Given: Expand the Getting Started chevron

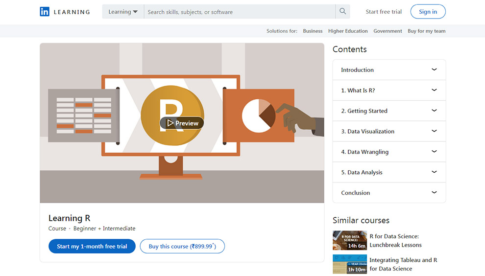Looking at the screenshot, I should point(434,110).
